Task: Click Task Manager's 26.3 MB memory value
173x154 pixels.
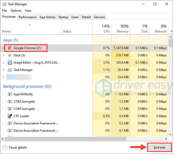Action: [123, 70]
